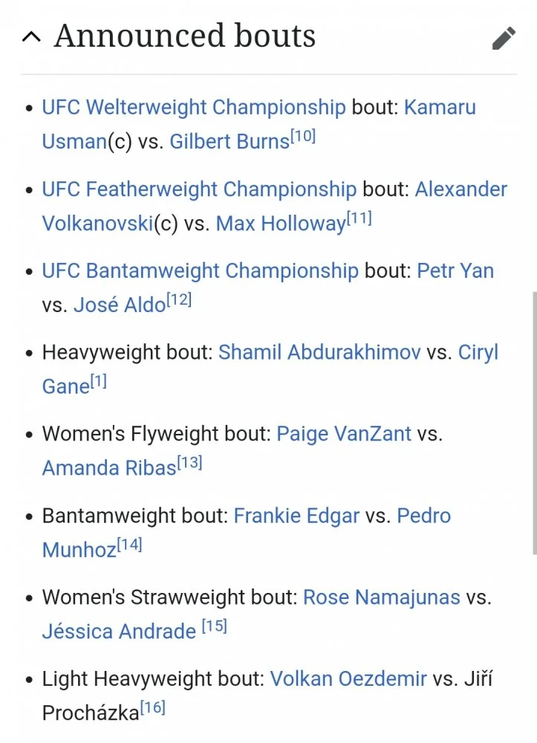
Task: Click the pencil edit section icon
Action: click(x=504, y=38)
